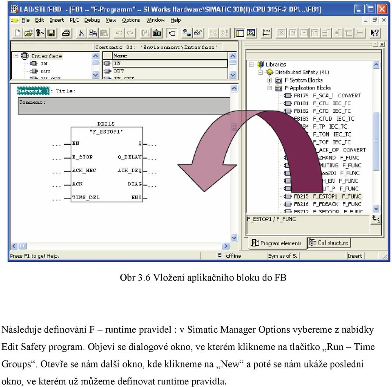
Task: Collapse the Interface tree node
Action: (x=16, y=56)
